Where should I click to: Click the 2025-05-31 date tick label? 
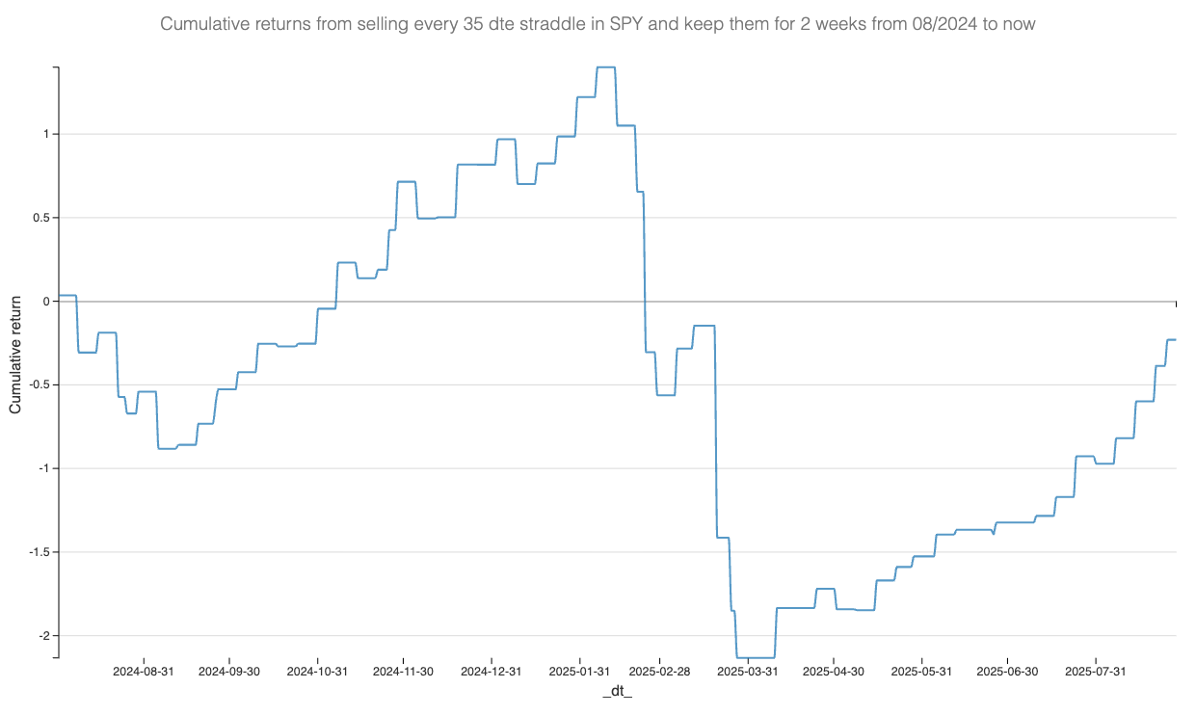click(x=921, y=672)
